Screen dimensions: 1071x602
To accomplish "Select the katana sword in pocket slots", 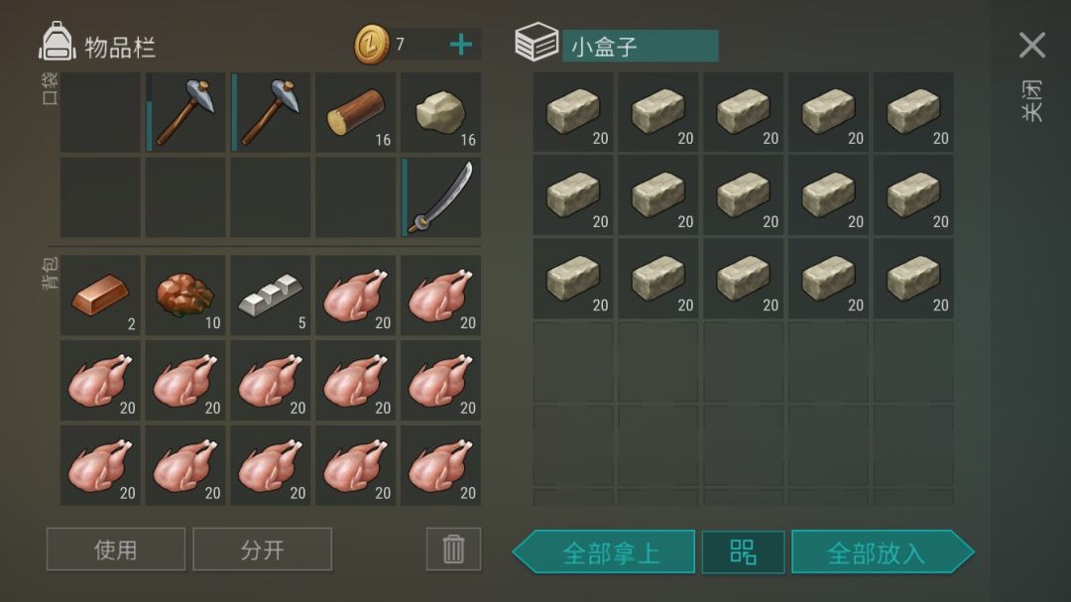I will (x=440, y=197).
